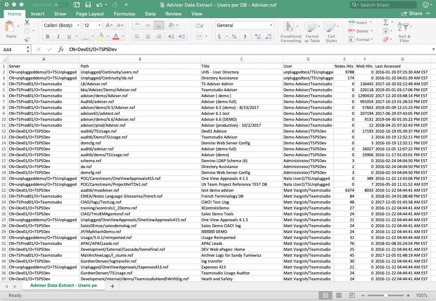The image size is (436, 301).
Task: Open the Data ribbon tab
Action: [150, 14]
